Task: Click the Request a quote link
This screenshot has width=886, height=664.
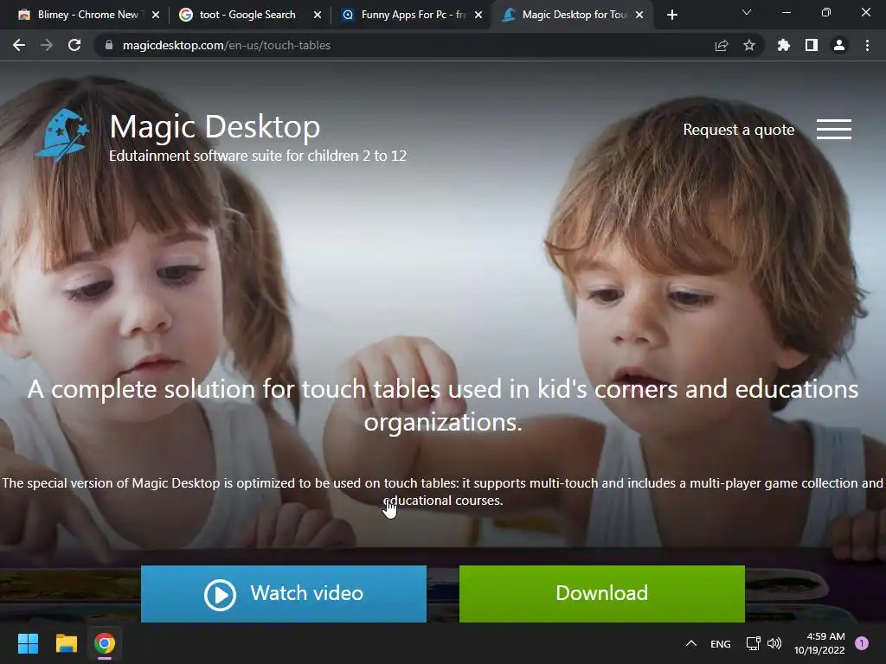Action: tap(739, 130)
